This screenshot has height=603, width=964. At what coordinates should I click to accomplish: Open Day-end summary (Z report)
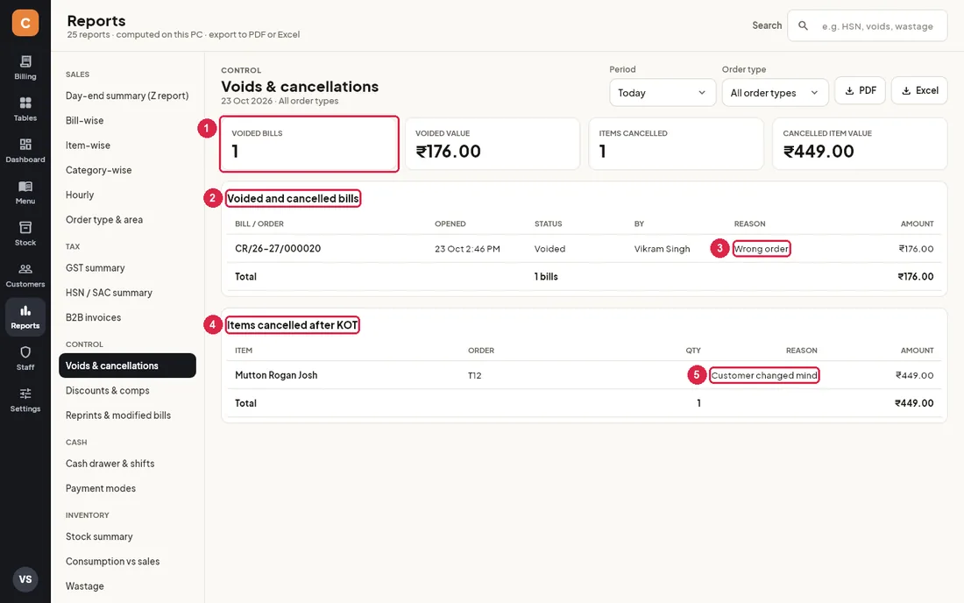(x=127, y=96)
